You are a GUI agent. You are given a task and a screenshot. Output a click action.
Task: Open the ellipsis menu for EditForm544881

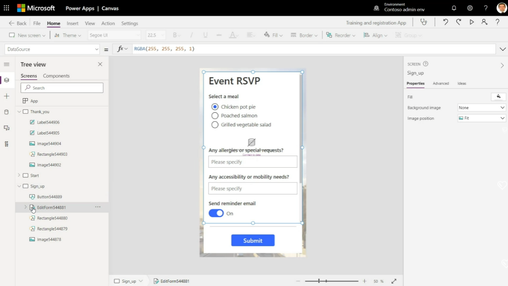click(98, 207)
